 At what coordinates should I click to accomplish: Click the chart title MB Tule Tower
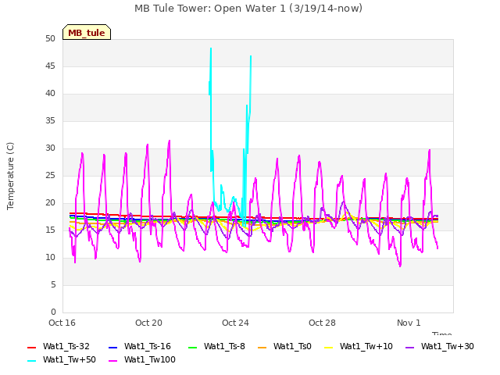click(x=248, y=9)
